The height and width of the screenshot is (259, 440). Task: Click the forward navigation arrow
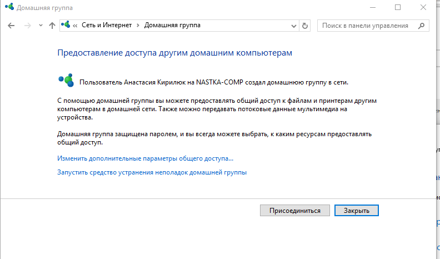point(28,26)
